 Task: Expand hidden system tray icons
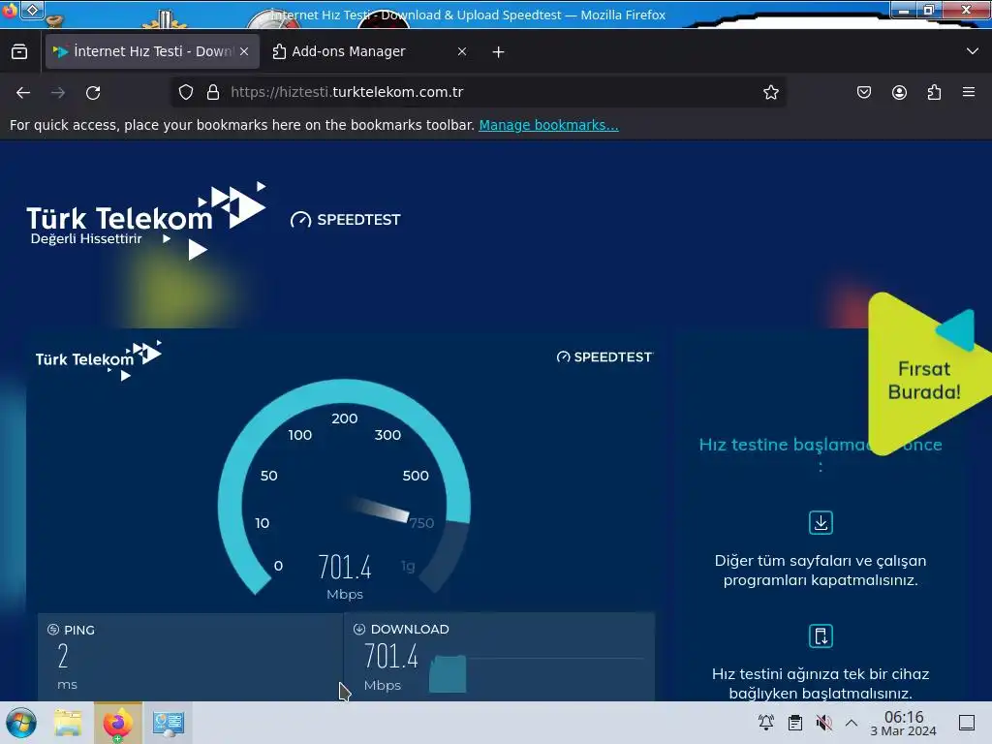pyautogui.click(x=852, y=723)
